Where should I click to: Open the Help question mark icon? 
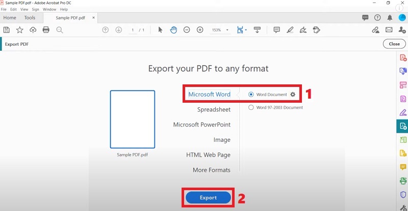click(x=377, y=18)
